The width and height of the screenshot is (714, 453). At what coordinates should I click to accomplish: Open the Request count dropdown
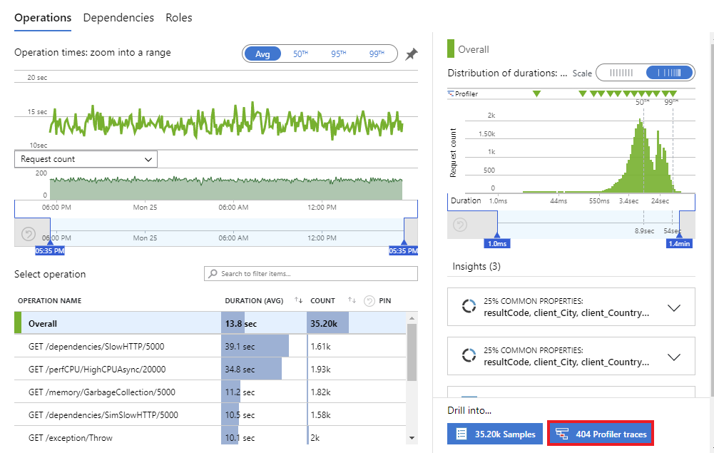coord(86,159)
